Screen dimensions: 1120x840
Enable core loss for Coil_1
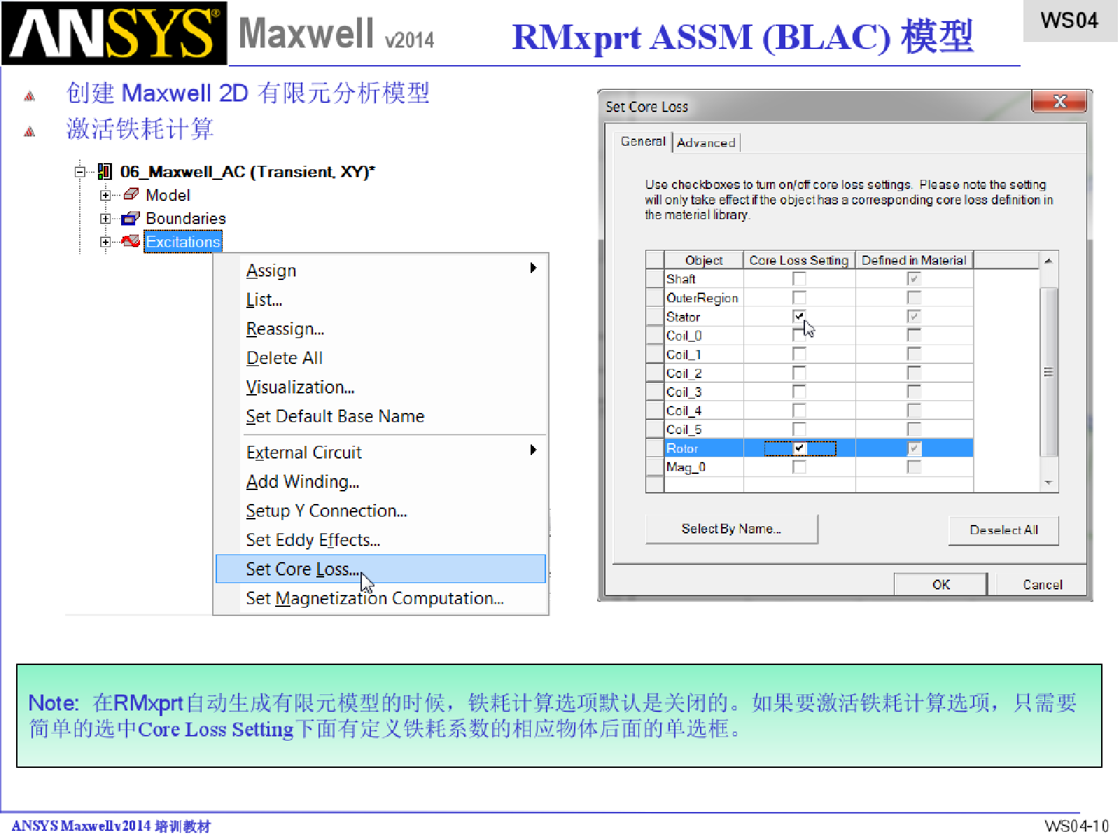point(799,354)
